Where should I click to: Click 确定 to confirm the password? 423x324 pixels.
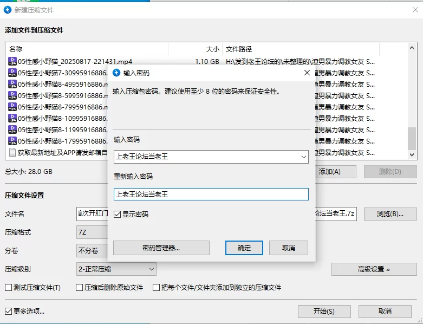pos(244,248)
